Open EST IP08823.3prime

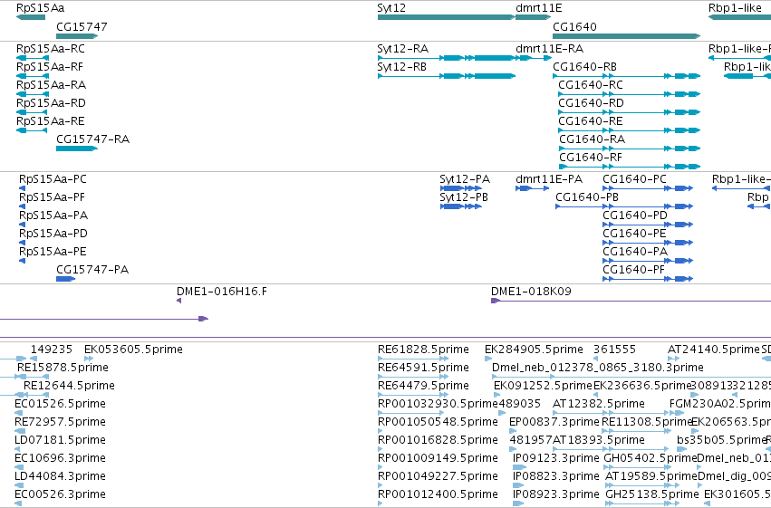pos(518,485)
